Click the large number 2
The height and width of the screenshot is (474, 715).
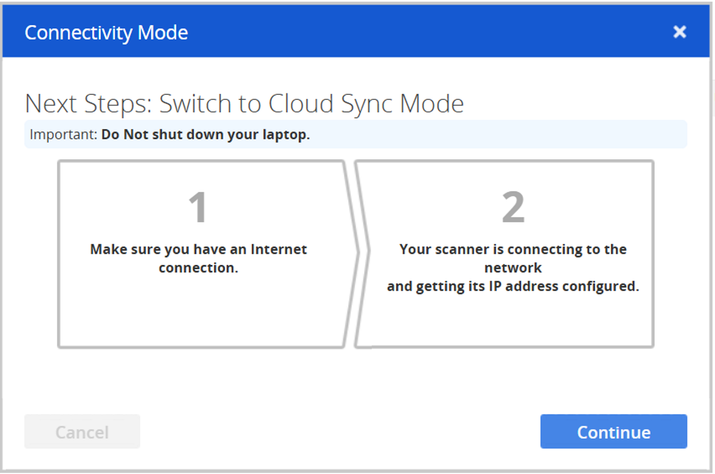pos(513,208)
